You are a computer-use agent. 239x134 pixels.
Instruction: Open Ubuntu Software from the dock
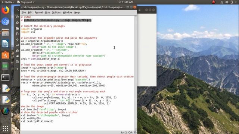(x=5, y=55)
